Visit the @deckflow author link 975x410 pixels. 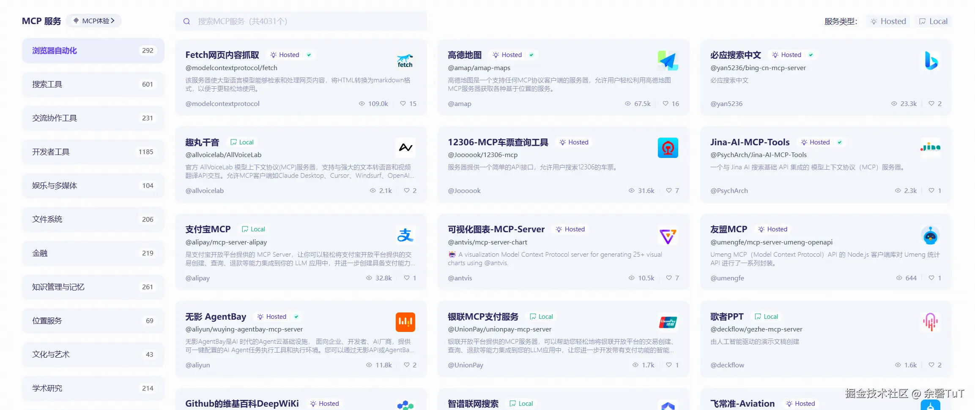(727, 365)
